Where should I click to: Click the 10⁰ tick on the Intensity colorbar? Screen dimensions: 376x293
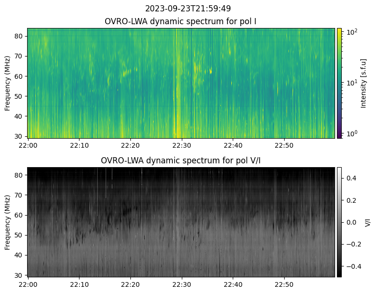click(351, 133)
